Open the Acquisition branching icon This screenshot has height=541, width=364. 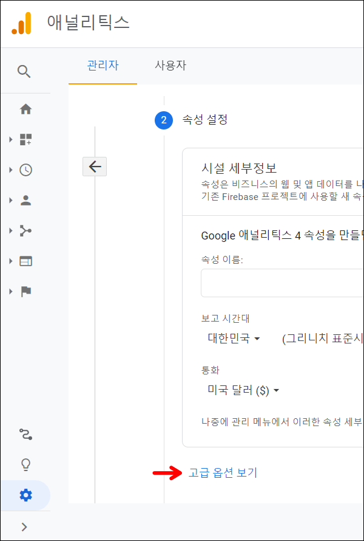tap(26, 230)
